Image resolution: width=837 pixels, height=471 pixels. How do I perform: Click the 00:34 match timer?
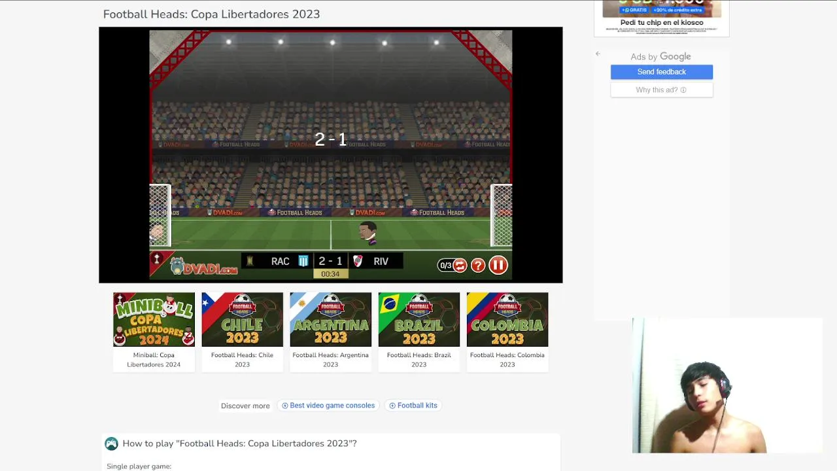(330, 274)
